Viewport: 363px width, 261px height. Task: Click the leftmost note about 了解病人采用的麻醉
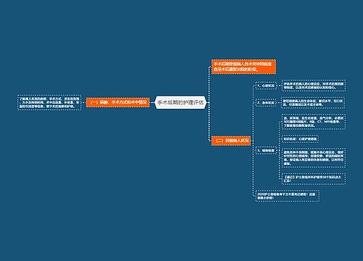(49, 102)
